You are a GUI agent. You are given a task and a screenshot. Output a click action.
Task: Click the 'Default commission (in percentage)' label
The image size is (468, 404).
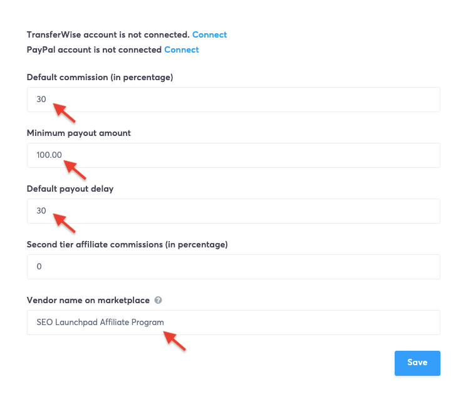100,78
